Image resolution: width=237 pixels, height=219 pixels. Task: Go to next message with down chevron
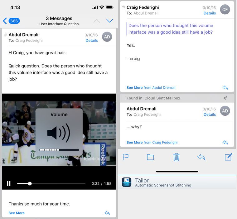tap(110, 21)
